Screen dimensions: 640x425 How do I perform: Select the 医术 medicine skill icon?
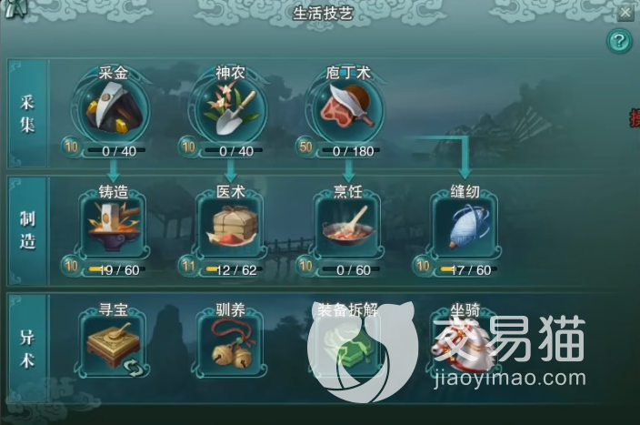(x=231, y=227)
